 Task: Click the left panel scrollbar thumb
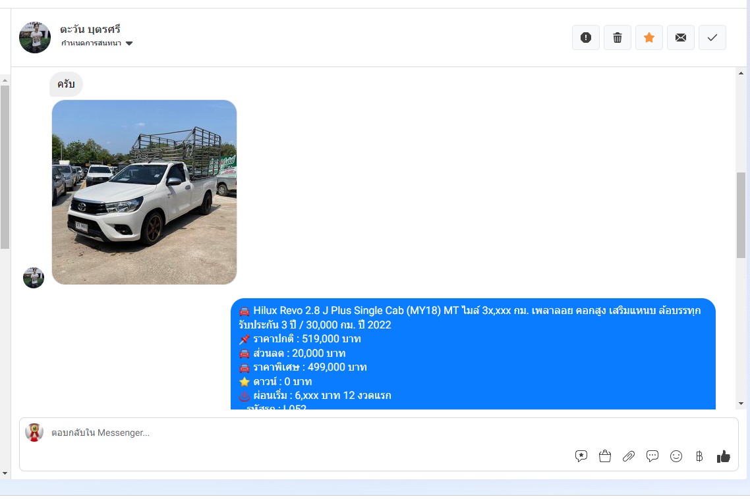pyautogui.click(x=5, y=167)
